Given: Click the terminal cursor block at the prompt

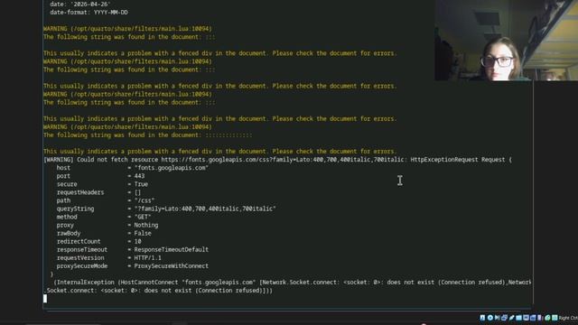Looking at the screenshot, I should coord(45,299).
